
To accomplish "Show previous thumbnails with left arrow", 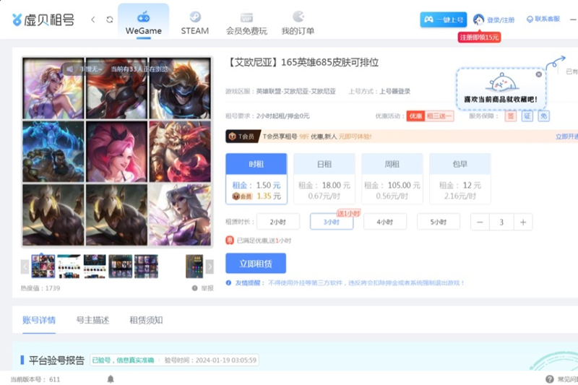I will [25, 266].
